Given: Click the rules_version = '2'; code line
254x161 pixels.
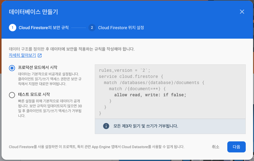Looking at the screenshot, I should [125, 70].
